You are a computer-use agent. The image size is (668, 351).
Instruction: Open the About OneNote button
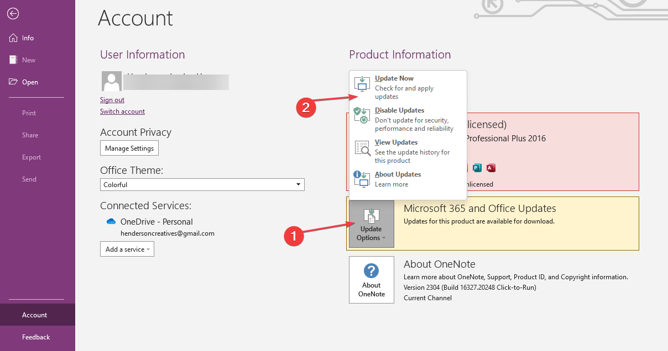[372, 280]
